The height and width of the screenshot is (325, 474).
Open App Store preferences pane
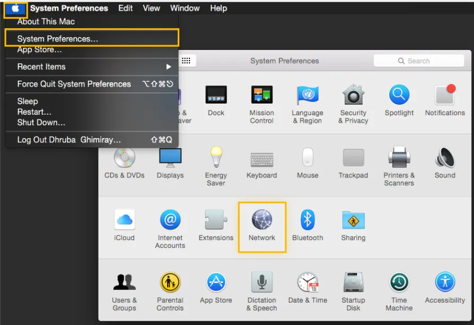[x=216, y=288]
